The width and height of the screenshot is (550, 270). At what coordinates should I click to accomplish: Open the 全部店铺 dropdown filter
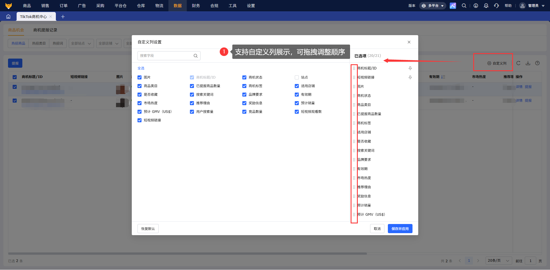click(x=109, y=43)
